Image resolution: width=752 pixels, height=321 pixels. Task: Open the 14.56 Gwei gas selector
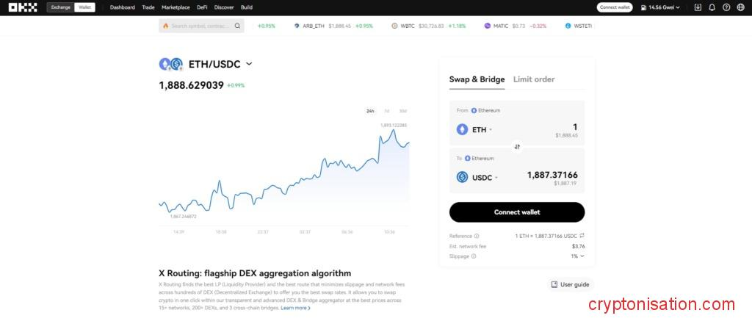[x=660, y=7]
